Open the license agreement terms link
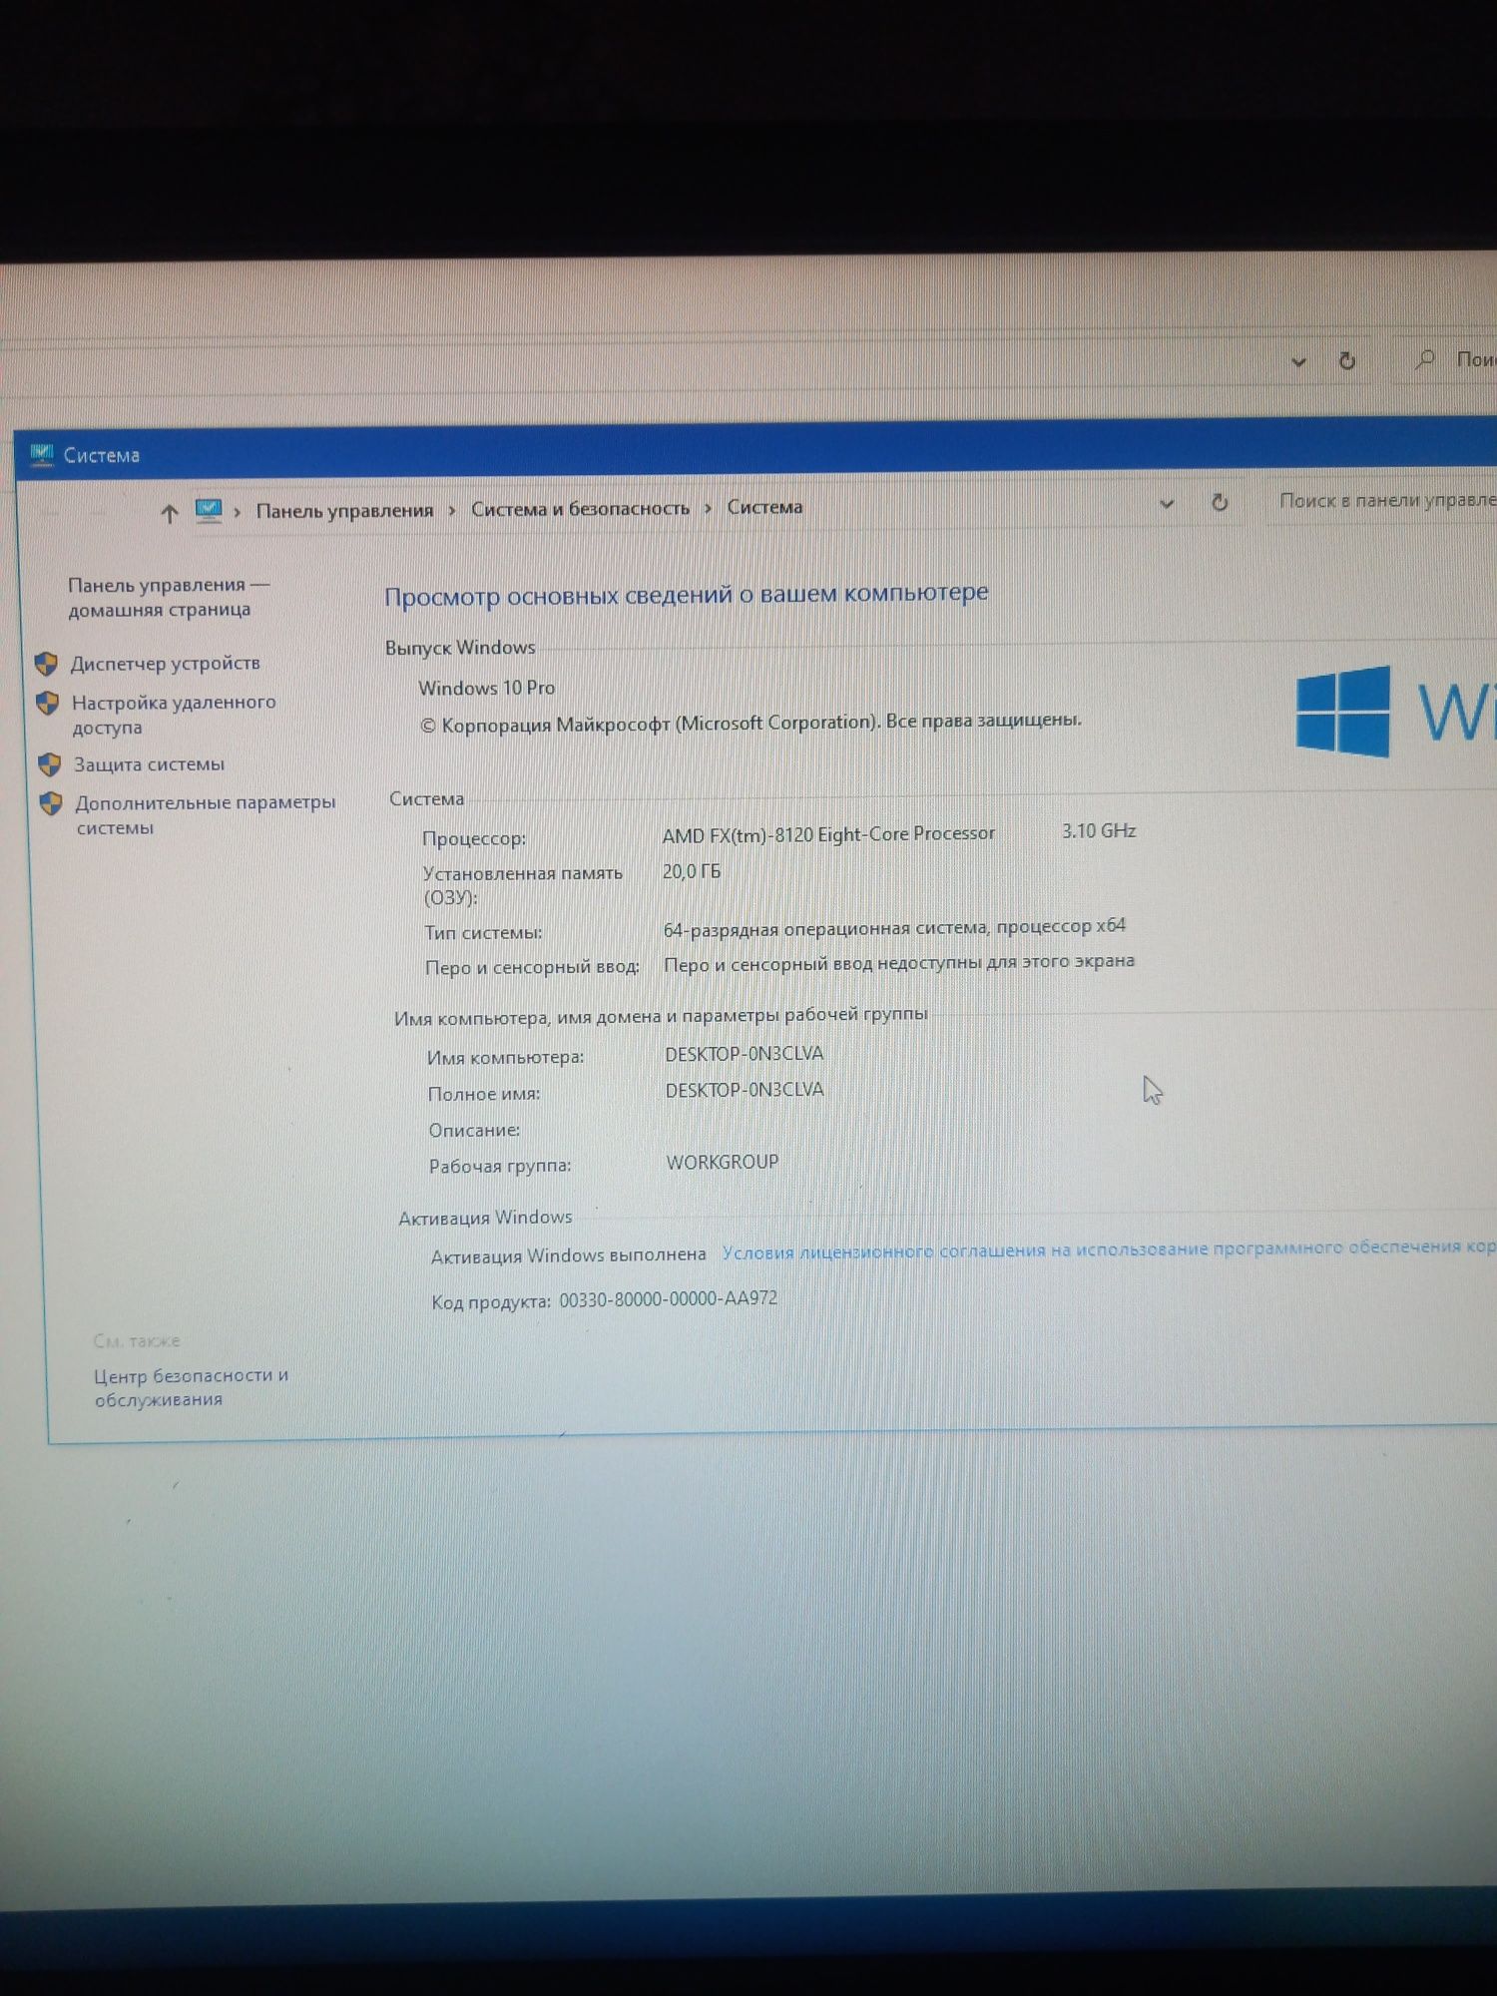The width and height of the screenshot is (1497, 1996). (1108, 1248)
